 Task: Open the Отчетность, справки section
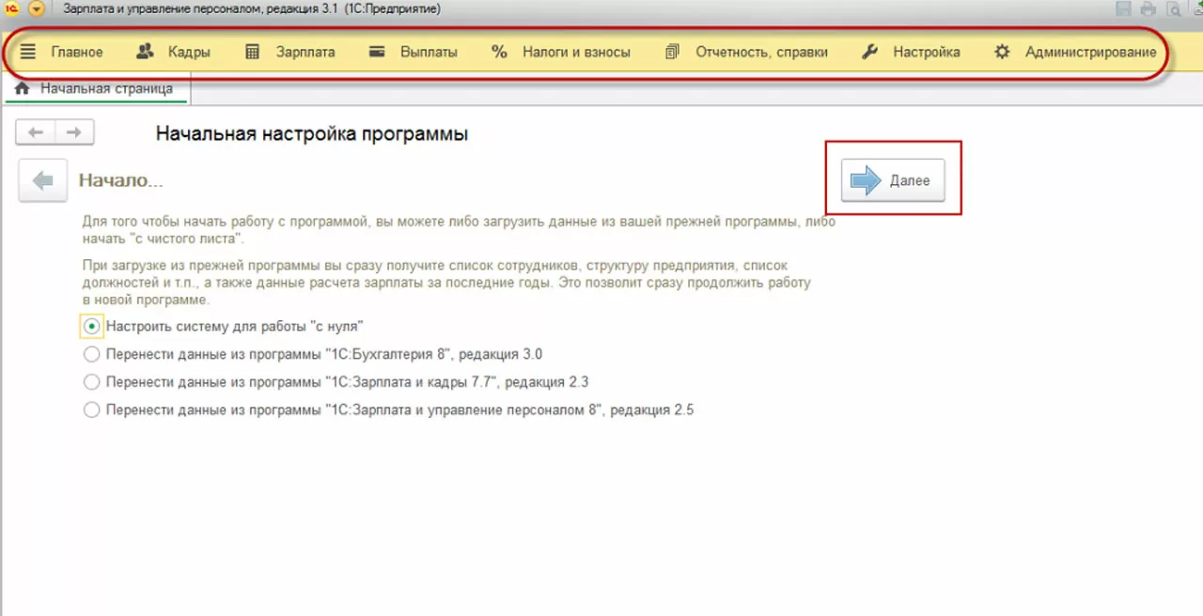point(746,52)
